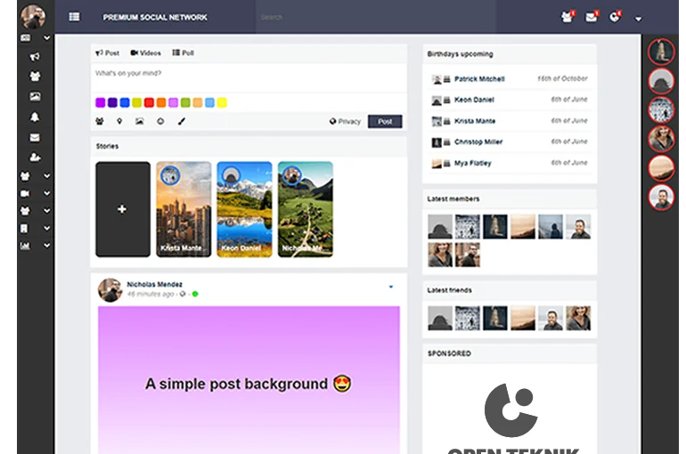The height and width of the screenshot is (454, 686).
Task: Click the envelope messages icon in the left sidebar
Action: tap(35, 137)
